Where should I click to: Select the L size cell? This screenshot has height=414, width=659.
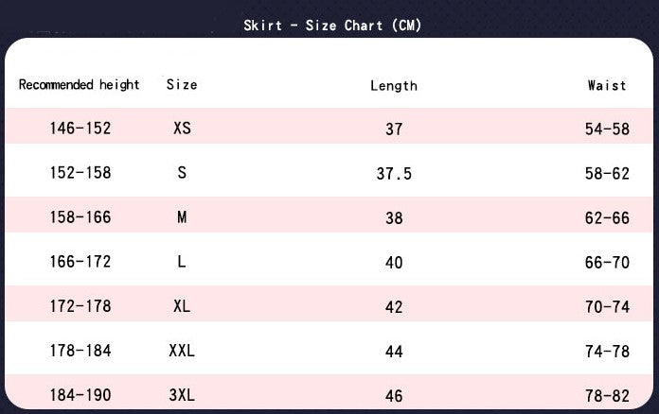click(182, 262)
